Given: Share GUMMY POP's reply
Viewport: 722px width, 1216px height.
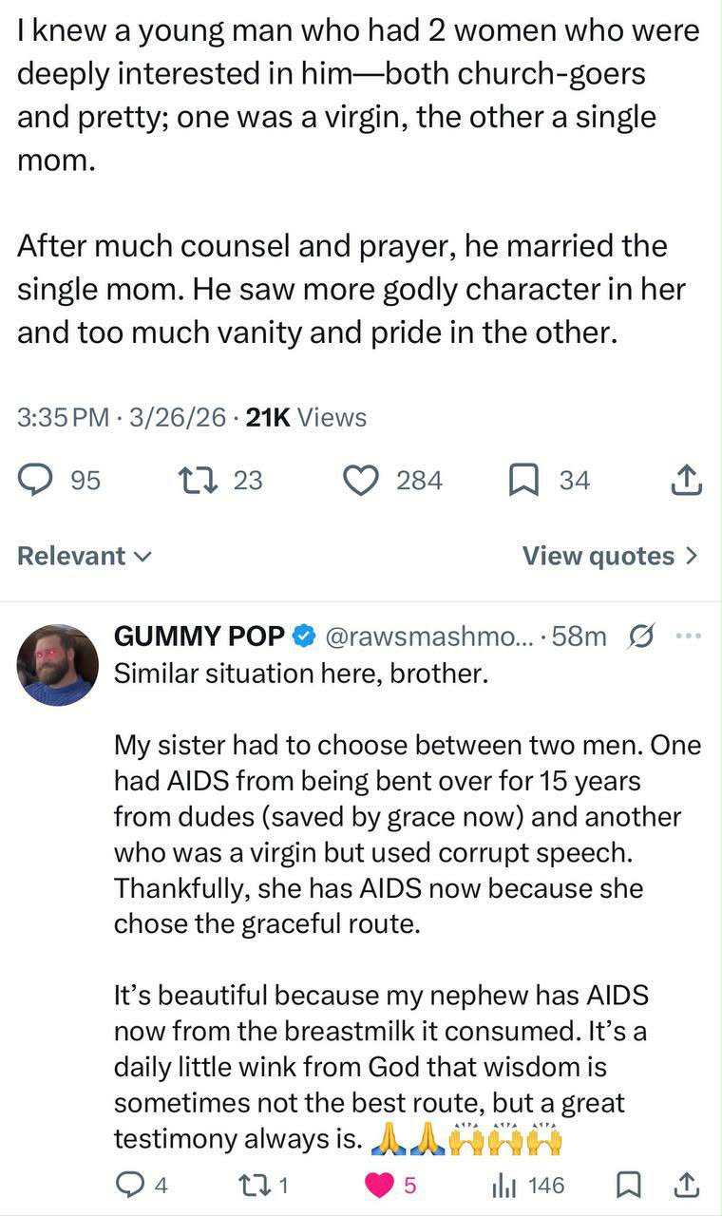Looking at the screenshot, I should pos(686,1185).
